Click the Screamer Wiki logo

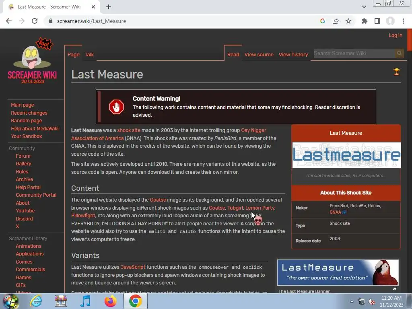click(x=32, y=61)
